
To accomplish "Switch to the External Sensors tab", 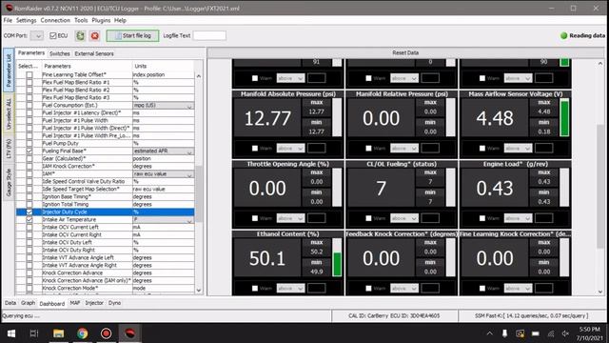I will point(94,53).
